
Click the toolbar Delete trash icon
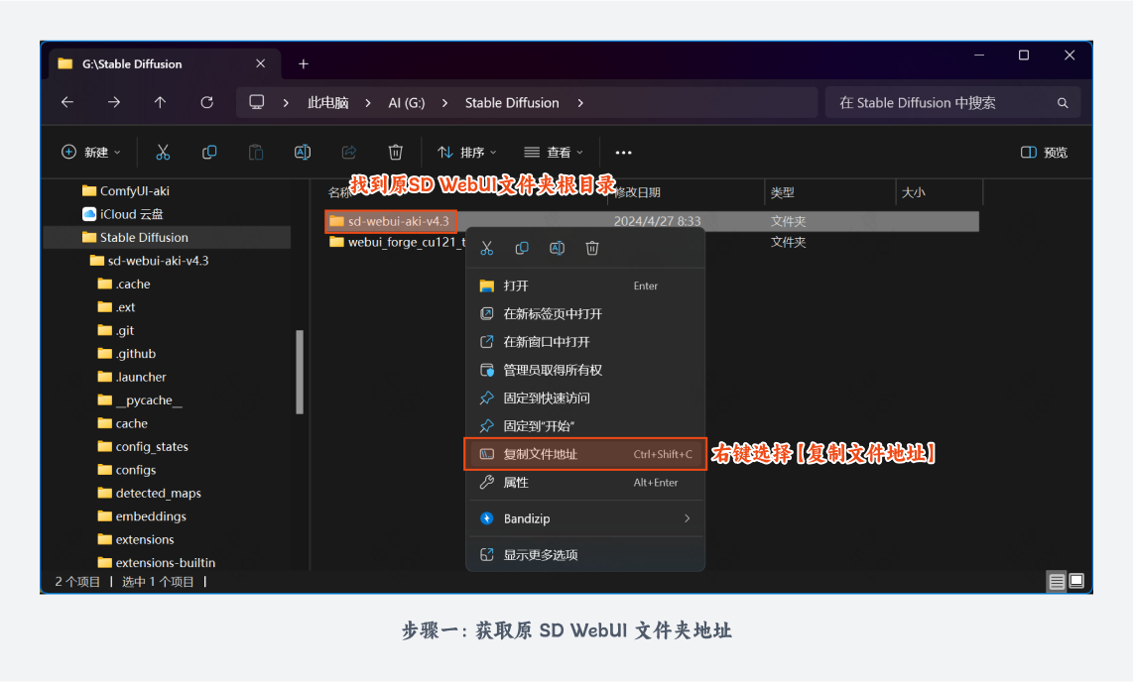395,153
